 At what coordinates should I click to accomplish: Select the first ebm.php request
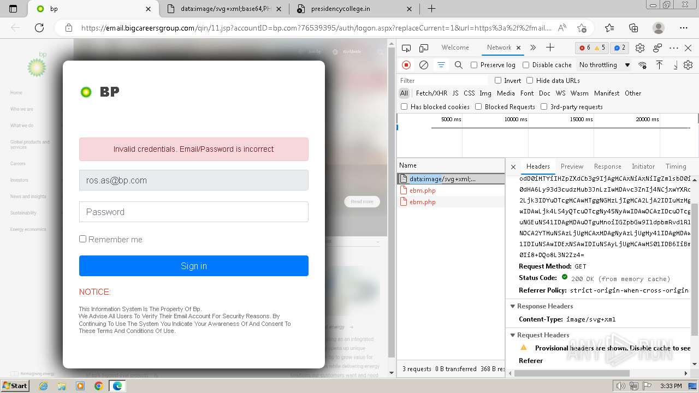coord(451,190)
